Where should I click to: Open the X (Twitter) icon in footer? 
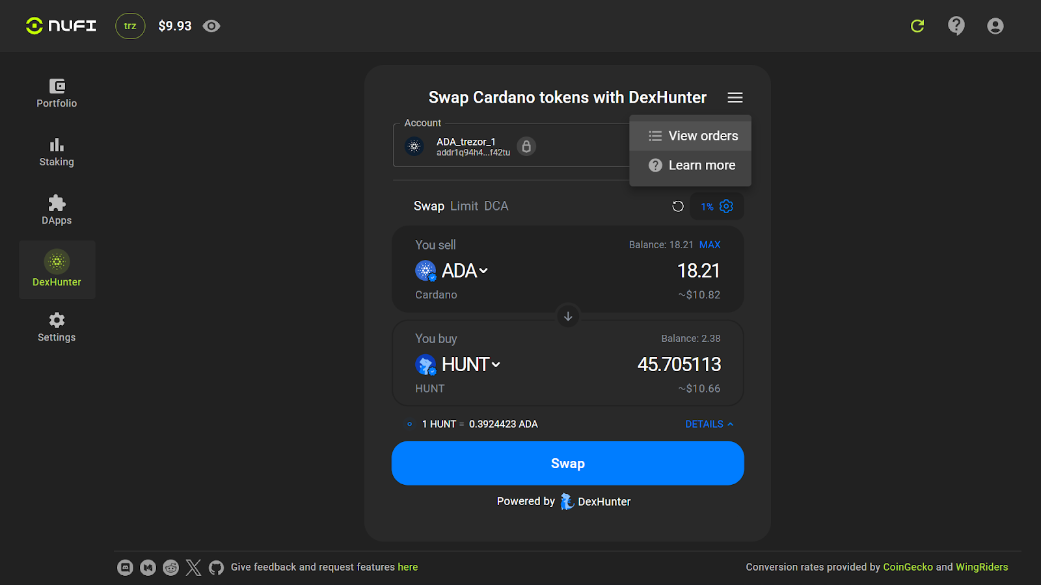pos(193,567)
